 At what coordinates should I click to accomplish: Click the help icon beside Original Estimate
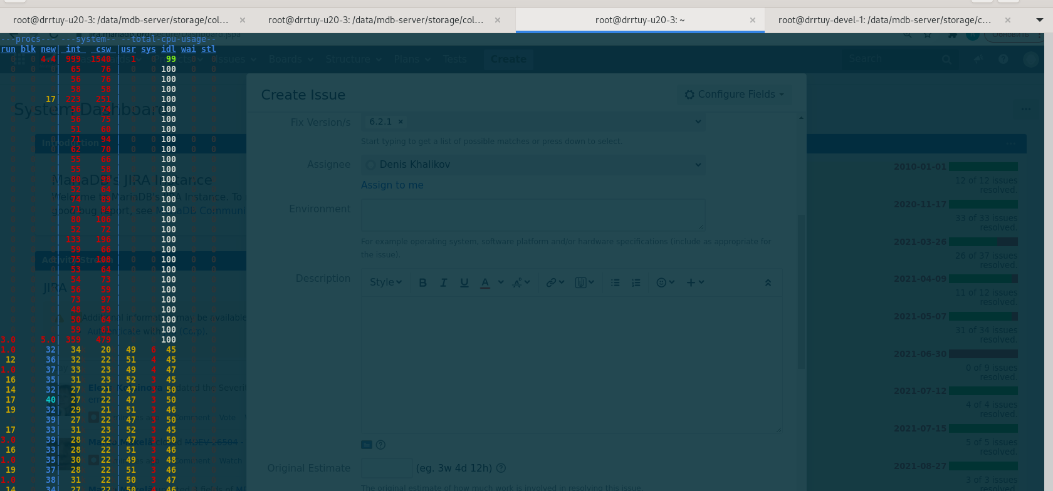pyautogui.click(x=501, y=468)
